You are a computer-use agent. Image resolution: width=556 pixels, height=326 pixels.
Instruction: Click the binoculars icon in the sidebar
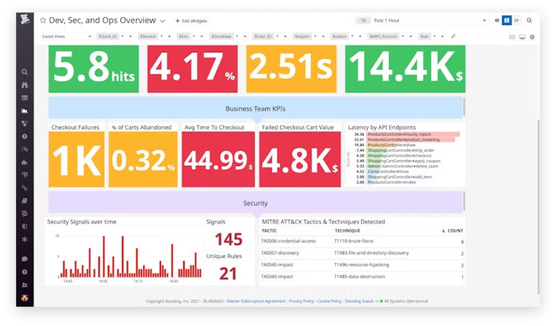click(24, 85)
